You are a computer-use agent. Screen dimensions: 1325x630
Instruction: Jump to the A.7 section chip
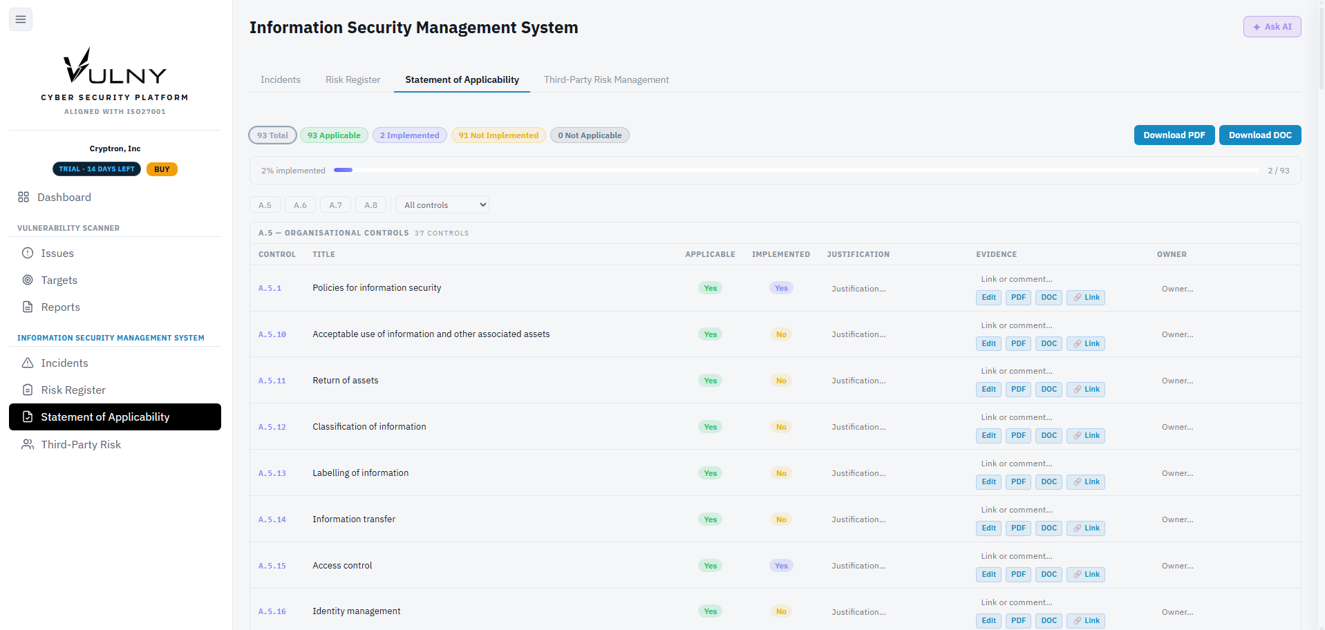(335, 204)
